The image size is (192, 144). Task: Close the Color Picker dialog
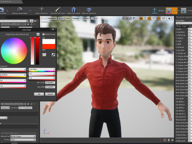(53, 30)
